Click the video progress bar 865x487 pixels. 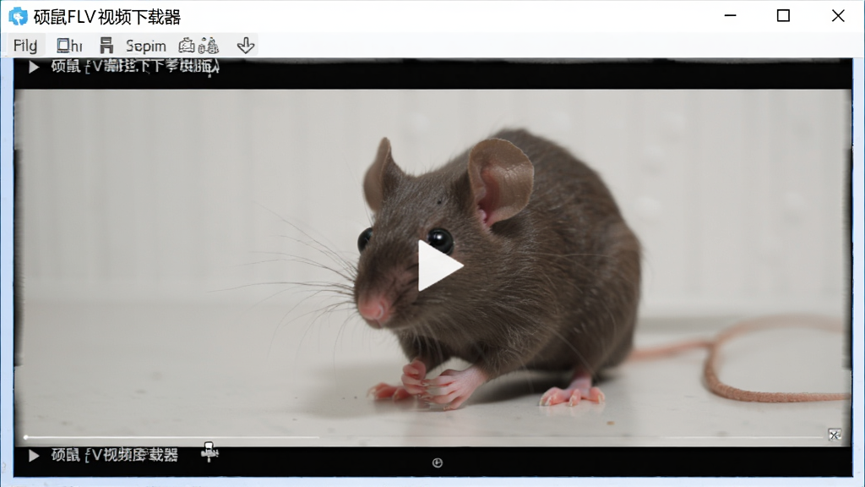point(425,437)
